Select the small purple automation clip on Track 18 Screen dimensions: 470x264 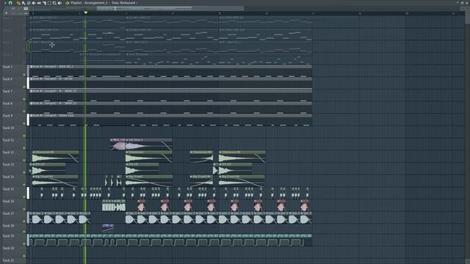[x=108, y=227]
